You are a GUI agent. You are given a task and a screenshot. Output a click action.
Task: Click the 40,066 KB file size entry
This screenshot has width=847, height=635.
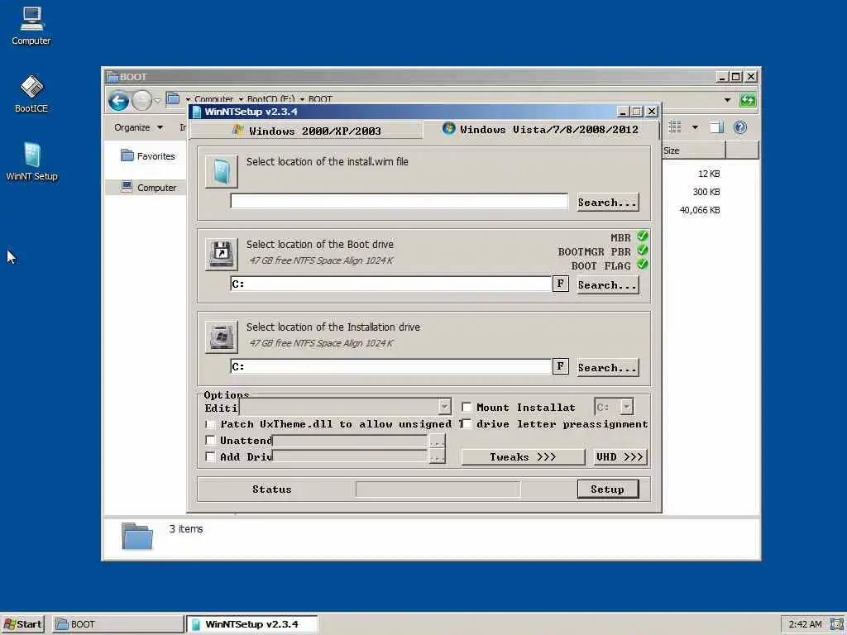pyautogui.click(x=700, y=210)
